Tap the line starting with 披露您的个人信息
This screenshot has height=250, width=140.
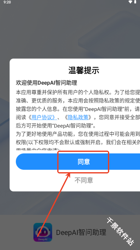pos(78,109)
